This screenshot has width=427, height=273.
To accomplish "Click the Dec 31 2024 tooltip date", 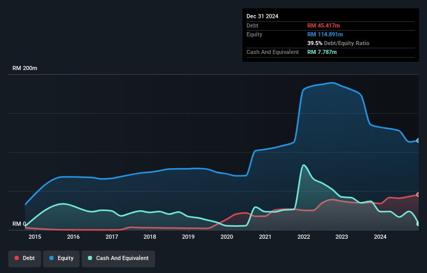I will pyautogui.click(x=262, y=16).
